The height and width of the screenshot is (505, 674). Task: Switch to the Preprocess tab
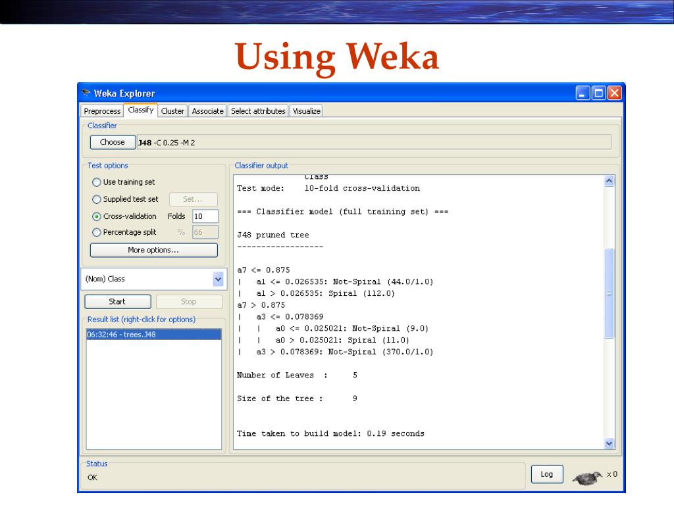tap(102, 110)
